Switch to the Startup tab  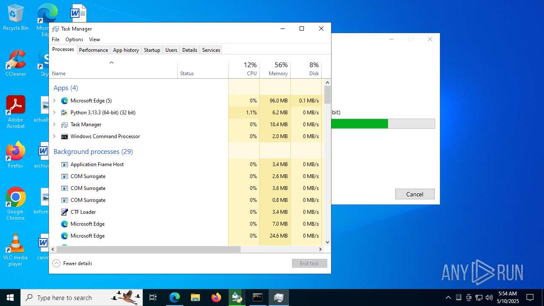(x=152, y=50)
